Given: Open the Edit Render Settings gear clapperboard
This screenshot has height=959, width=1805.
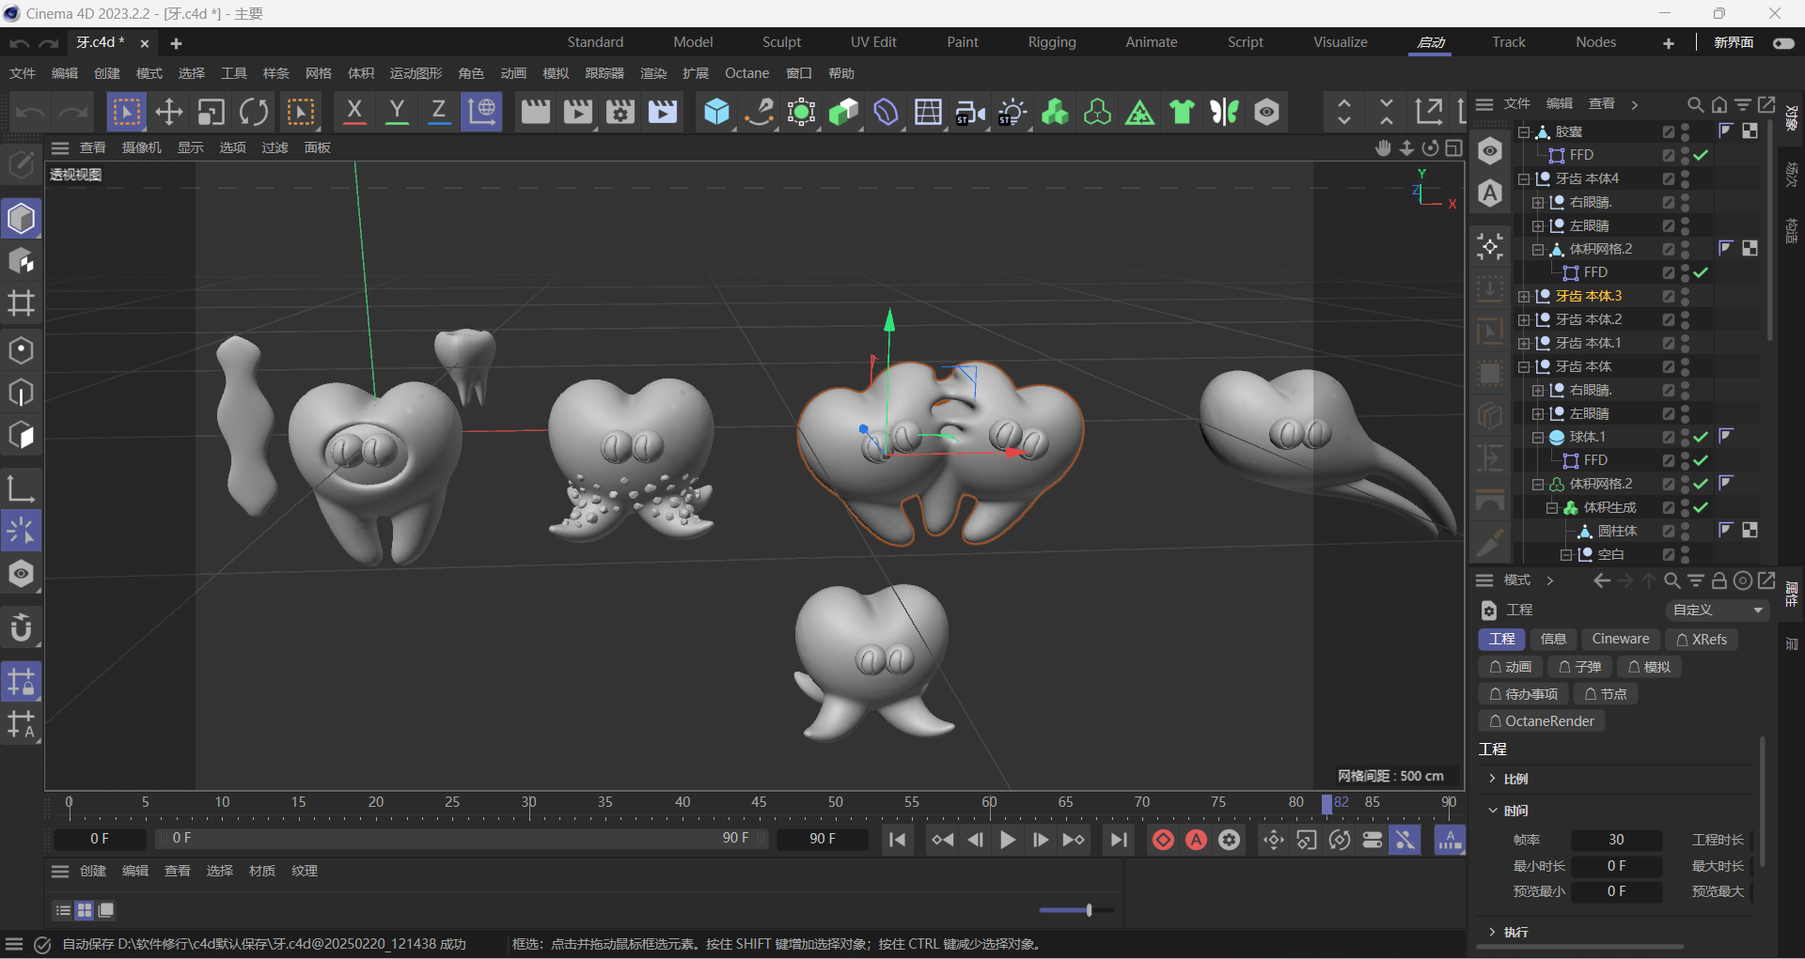Looking at the screenshot, I should point(620,113).
